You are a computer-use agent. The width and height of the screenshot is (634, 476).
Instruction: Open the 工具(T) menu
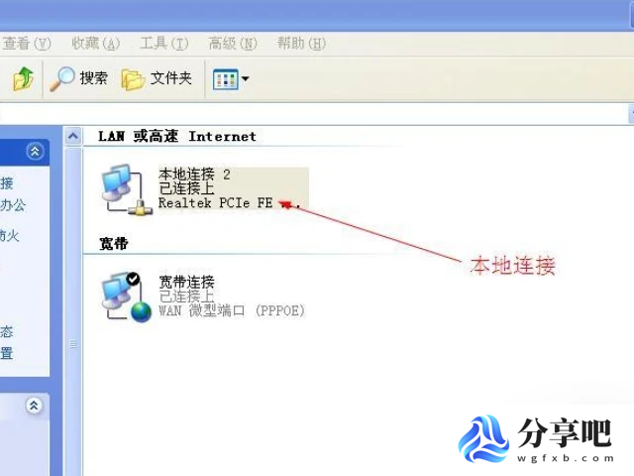tap(164, 43)
